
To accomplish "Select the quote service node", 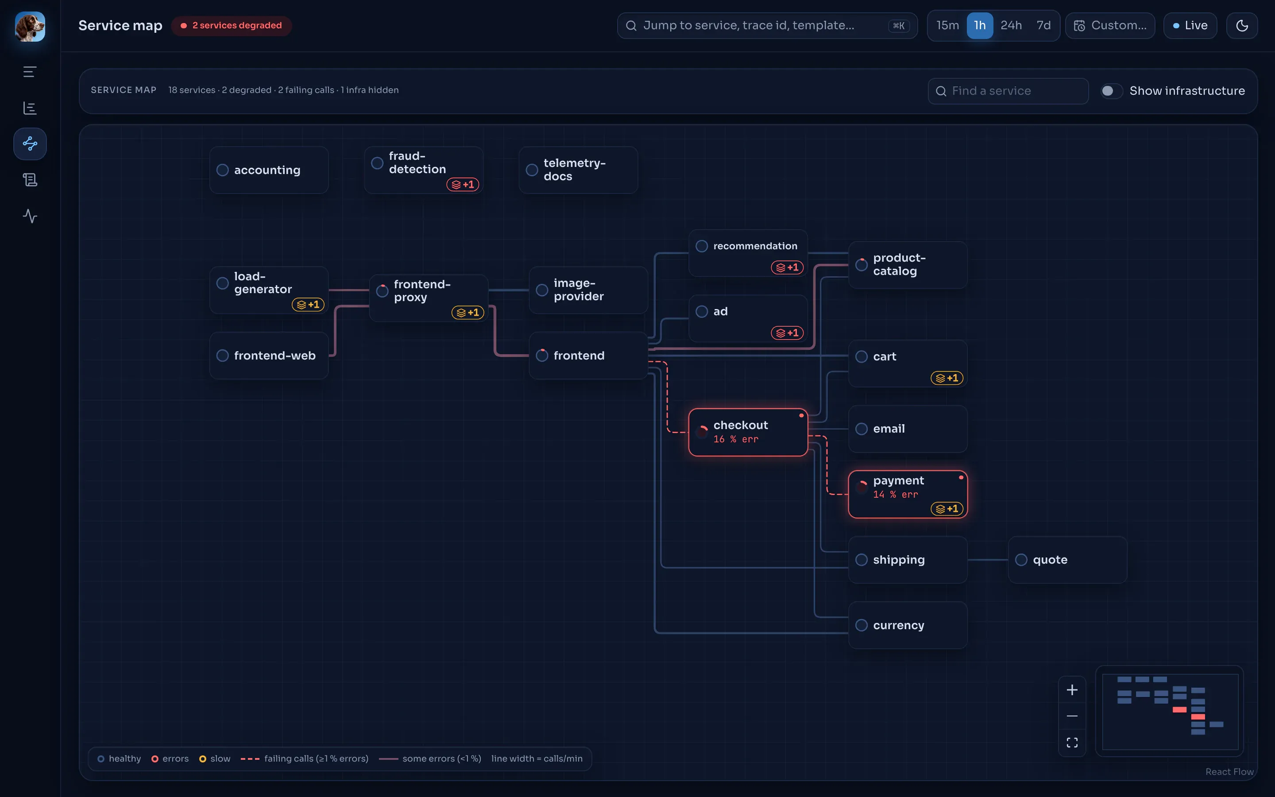I will pos(1067,560).
